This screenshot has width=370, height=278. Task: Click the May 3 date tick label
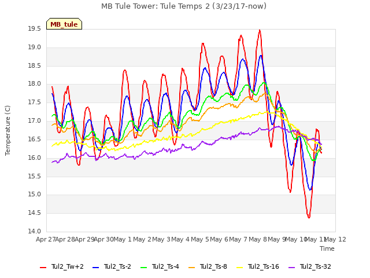pyautogui.click(x=161, y=239)
